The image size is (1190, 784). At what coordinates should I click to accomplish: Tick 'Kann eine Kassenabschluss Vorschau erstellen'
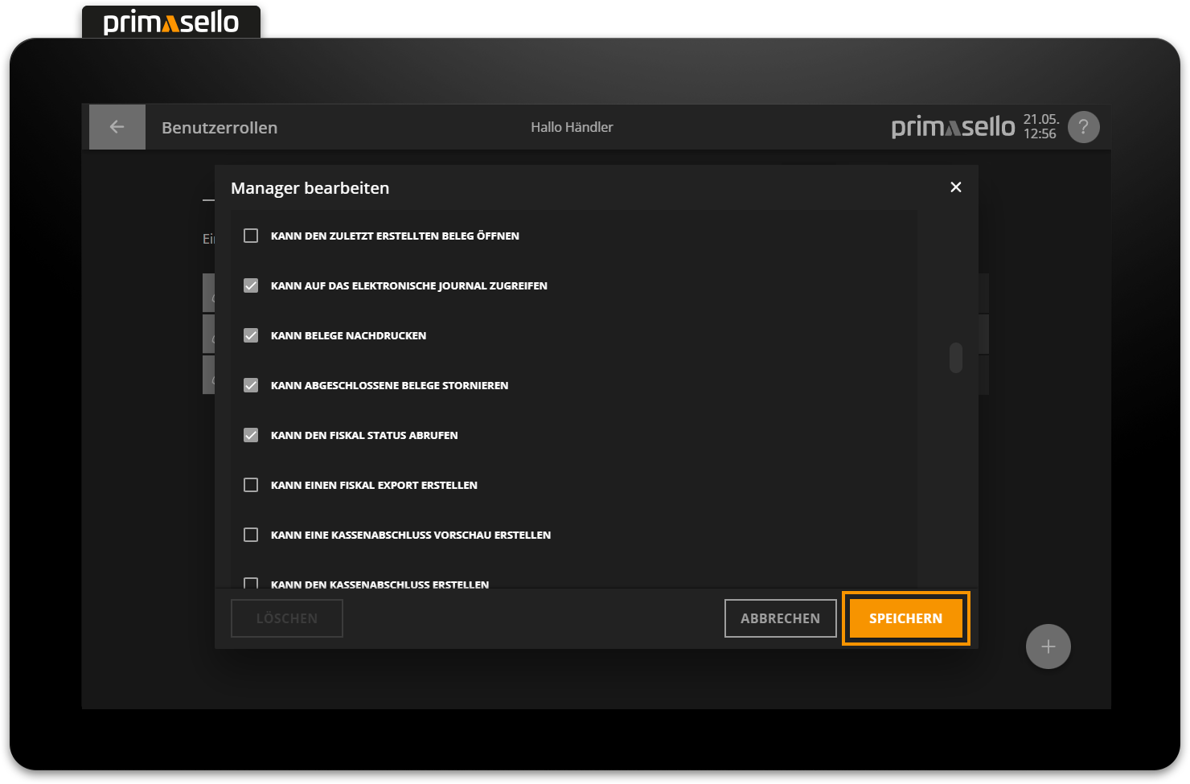tap(251, 535)
